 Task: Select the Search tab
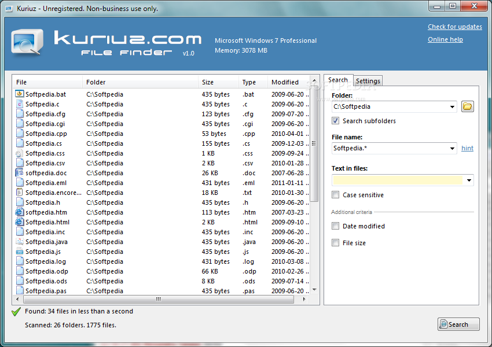338,80
